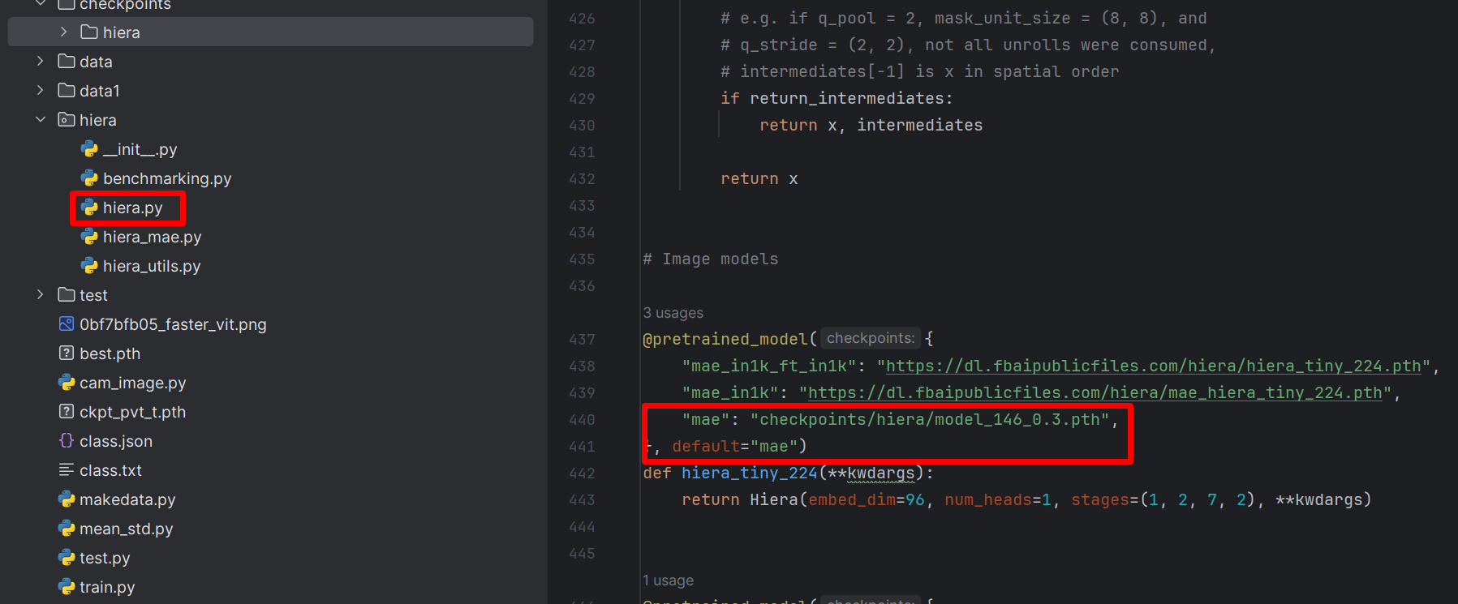This screenshot has height=604, width=1458.
Task: Click unknown-file icon beside best.pth
Action: click(x=67, y=353)
